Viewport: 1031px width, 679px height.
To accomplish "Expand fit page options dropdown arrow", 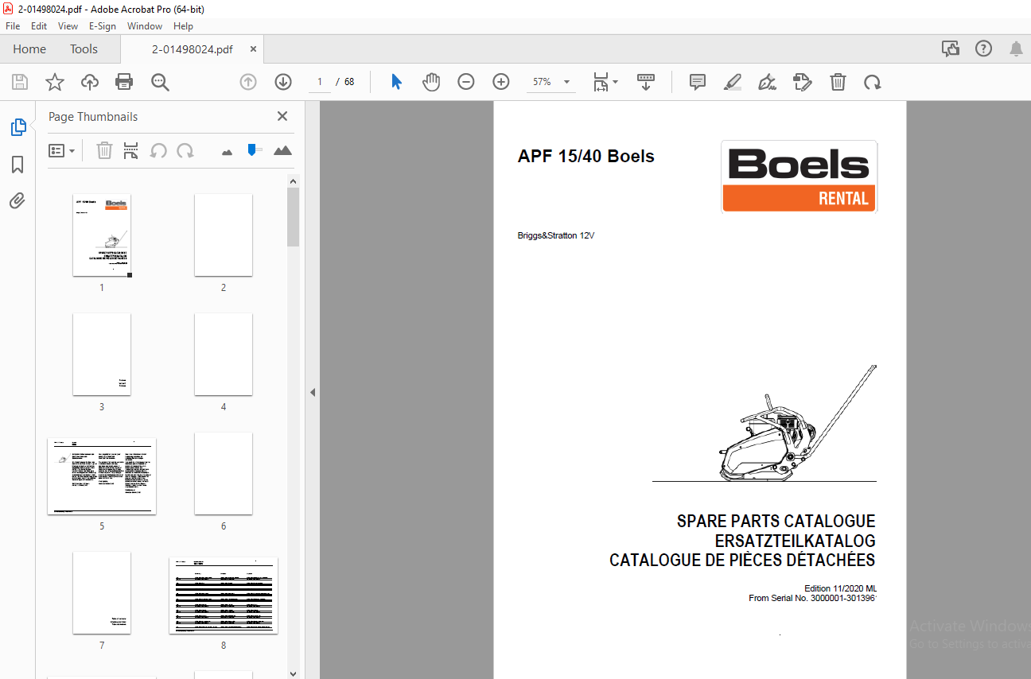I will [615, 82].
